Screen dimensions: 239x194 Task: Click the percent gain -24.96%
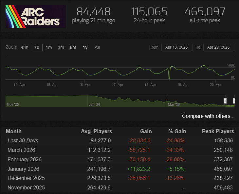tap(175, 140)
